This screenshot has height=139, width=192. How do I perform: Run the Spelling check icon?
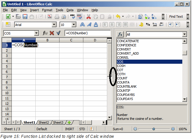tap(72, 17)
